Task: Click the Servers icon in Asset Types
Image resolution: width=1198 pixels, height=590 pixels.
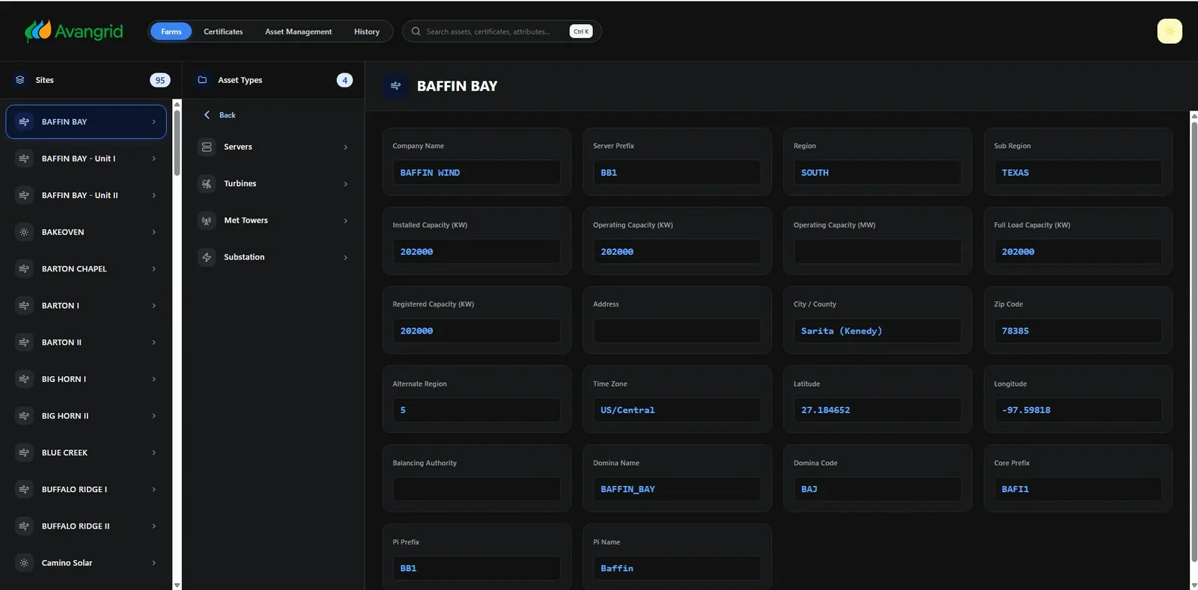Action: click(x=207, y=147)
